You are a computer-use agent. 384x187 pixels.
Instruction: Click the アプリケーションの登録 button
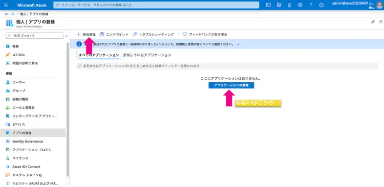pyautogui.click(x=231, y=85)
